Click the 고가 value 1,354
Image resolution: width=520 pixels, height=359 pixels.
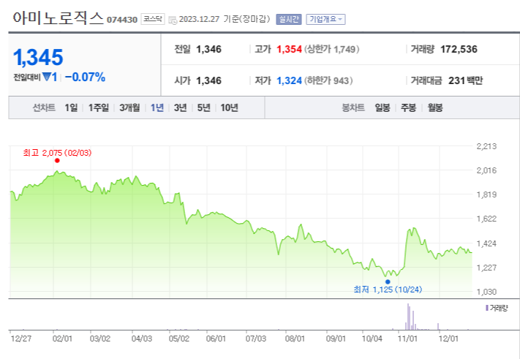(289, 50)
